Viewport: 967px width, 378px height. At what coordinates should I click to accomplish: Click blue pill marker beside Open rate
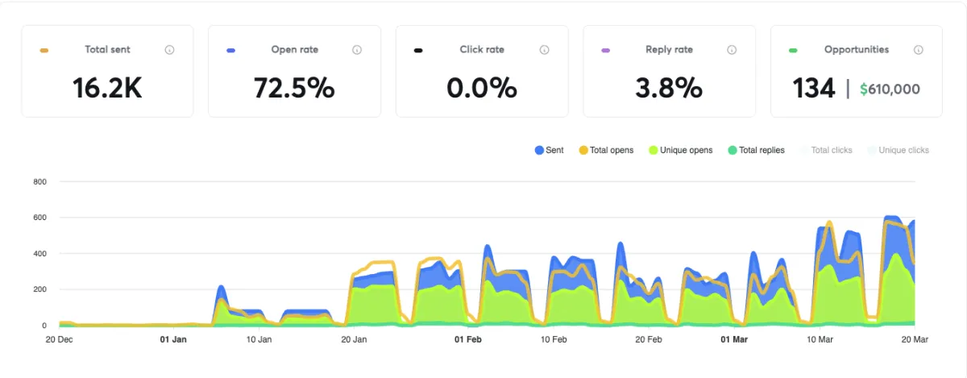[231, 51]
